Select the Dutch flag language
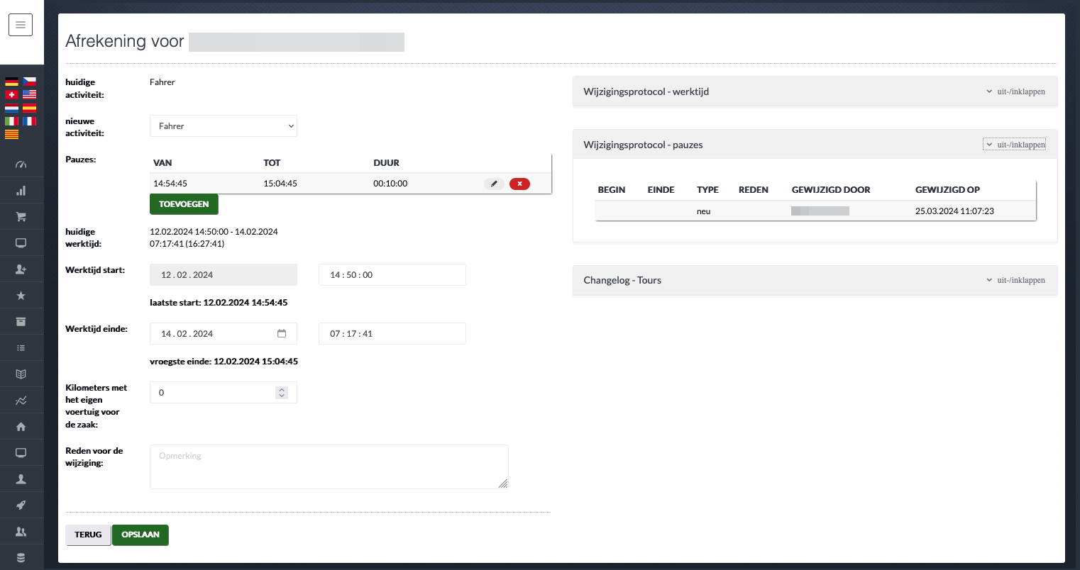This screenshot has height=570, width=1080. pos(12,108)
